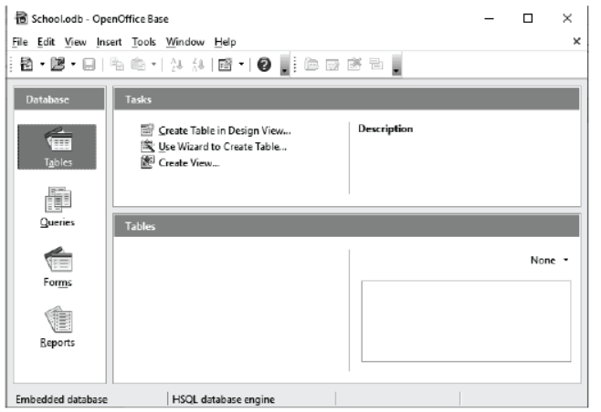Viewport: 601px width, 412px height.
Task: Open the Paste dropdown arrow
Action: (153, 65)
